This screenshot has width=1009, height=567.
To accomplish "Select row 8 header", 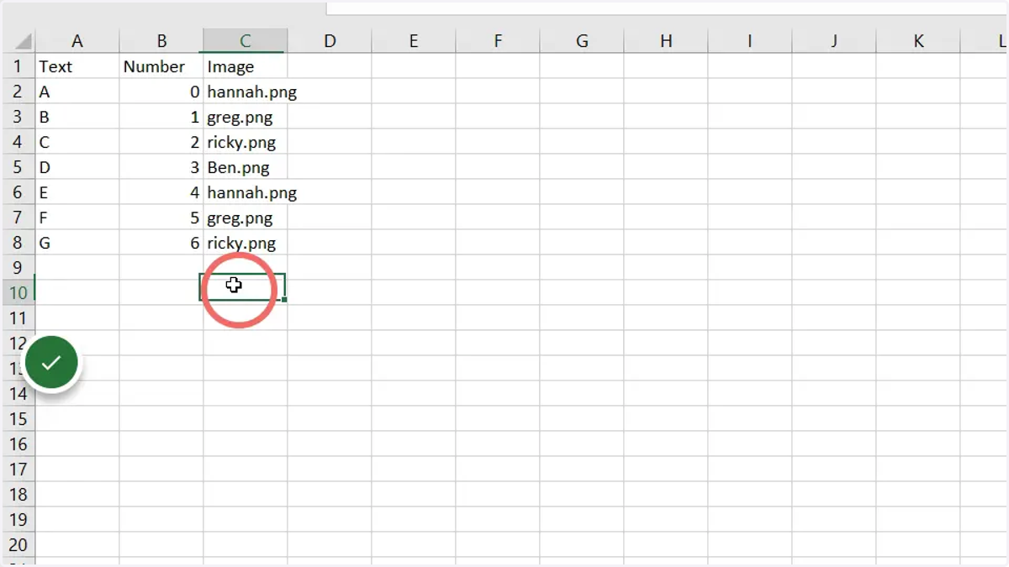I will coord(18,243).
